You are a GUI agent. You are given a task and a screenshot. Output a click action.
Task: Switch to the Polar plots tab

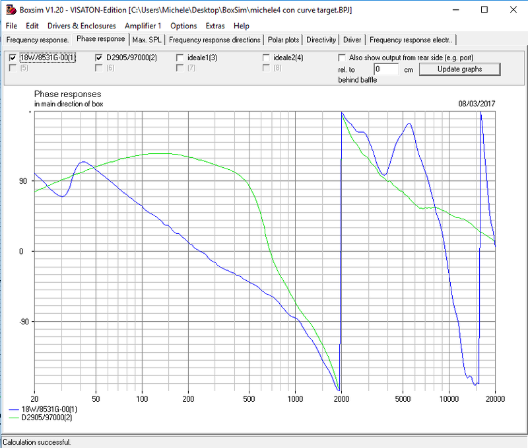click(x=283, y=40)
